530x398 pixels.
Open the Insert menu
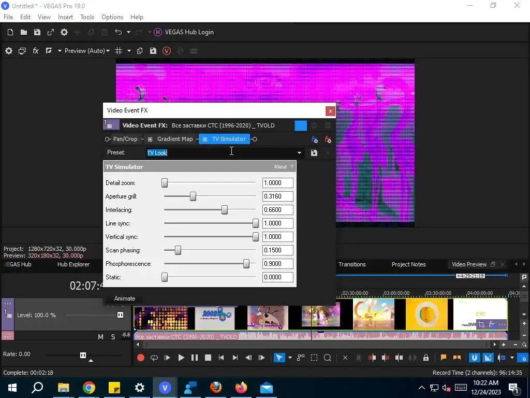tap(65, 17)
